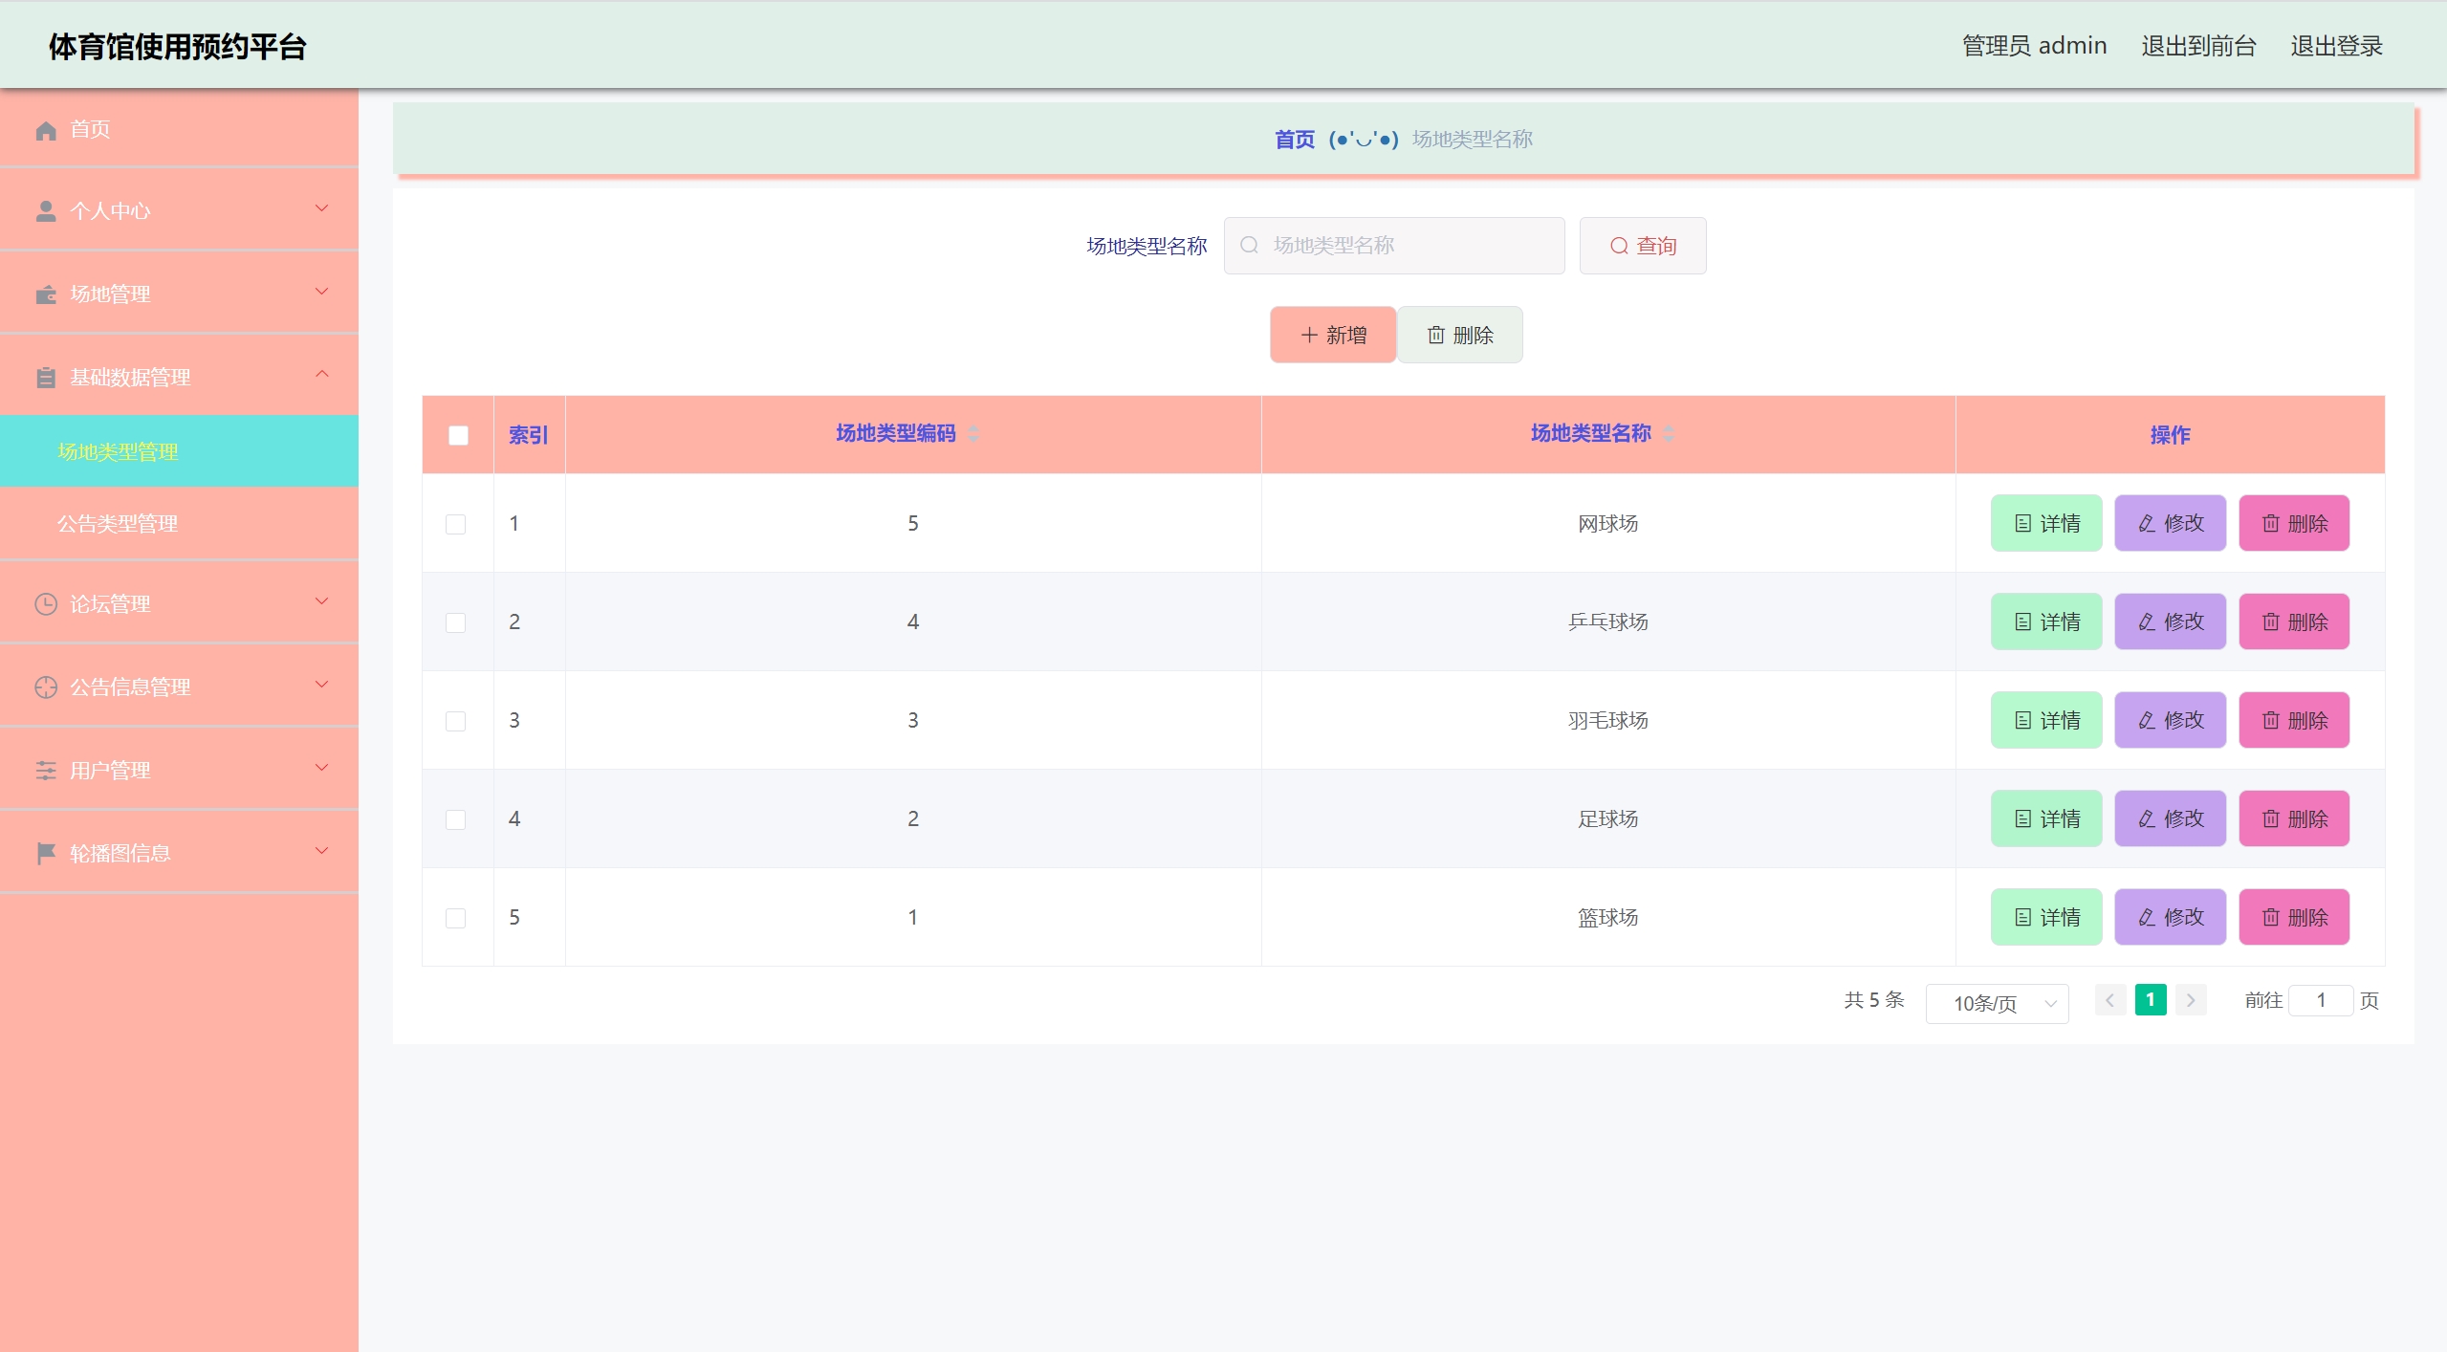
Task: Toggle the select-all checkbox in the table header
Action: 458,435
